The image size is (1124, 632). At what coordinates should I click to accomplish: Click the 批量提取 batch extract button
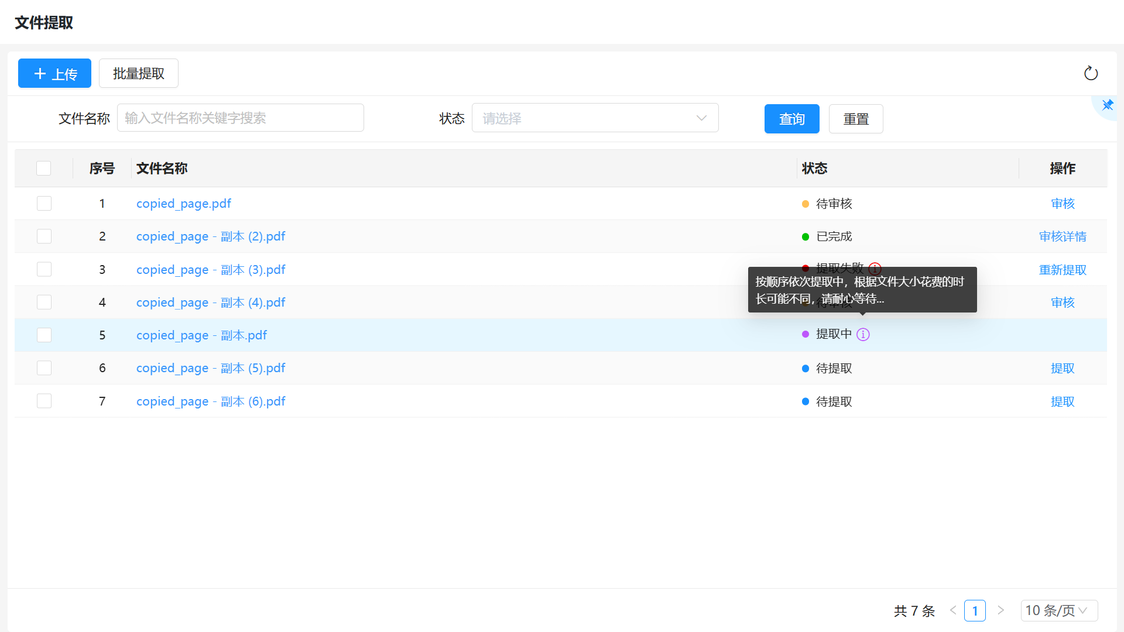138,73
